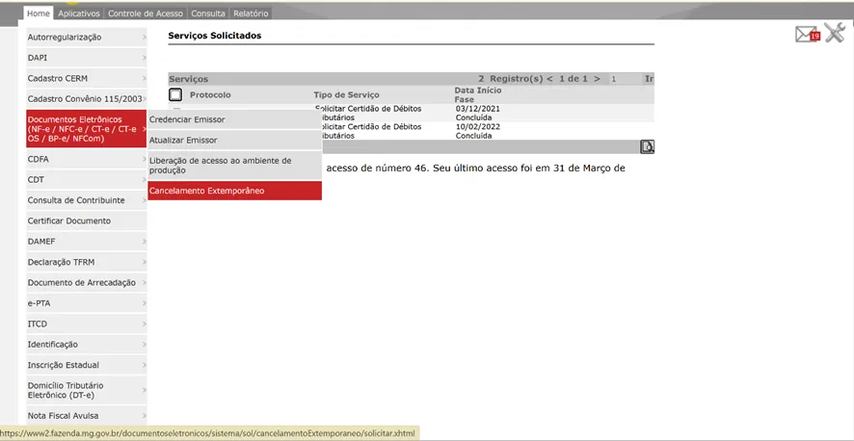Expand the Documento de Arrecadação menu item
This screenshot has width=854, height=441.
click(x=87, y=283)
